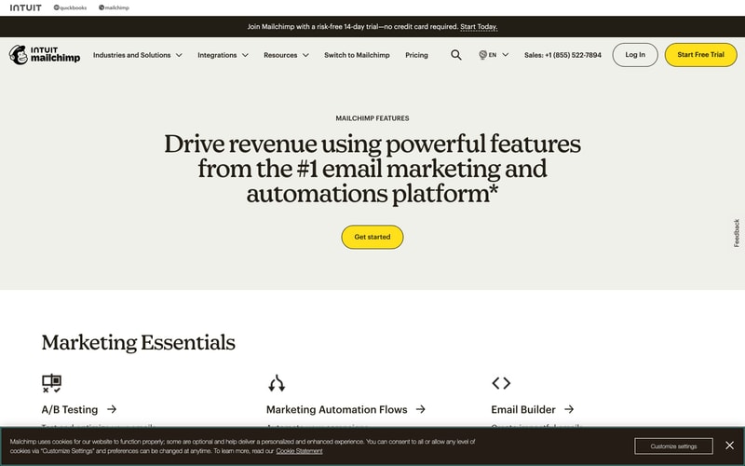This screenshot has height=466, width=745.
Task: Open the vertical Feedback tab
Action: pos(737,233)
